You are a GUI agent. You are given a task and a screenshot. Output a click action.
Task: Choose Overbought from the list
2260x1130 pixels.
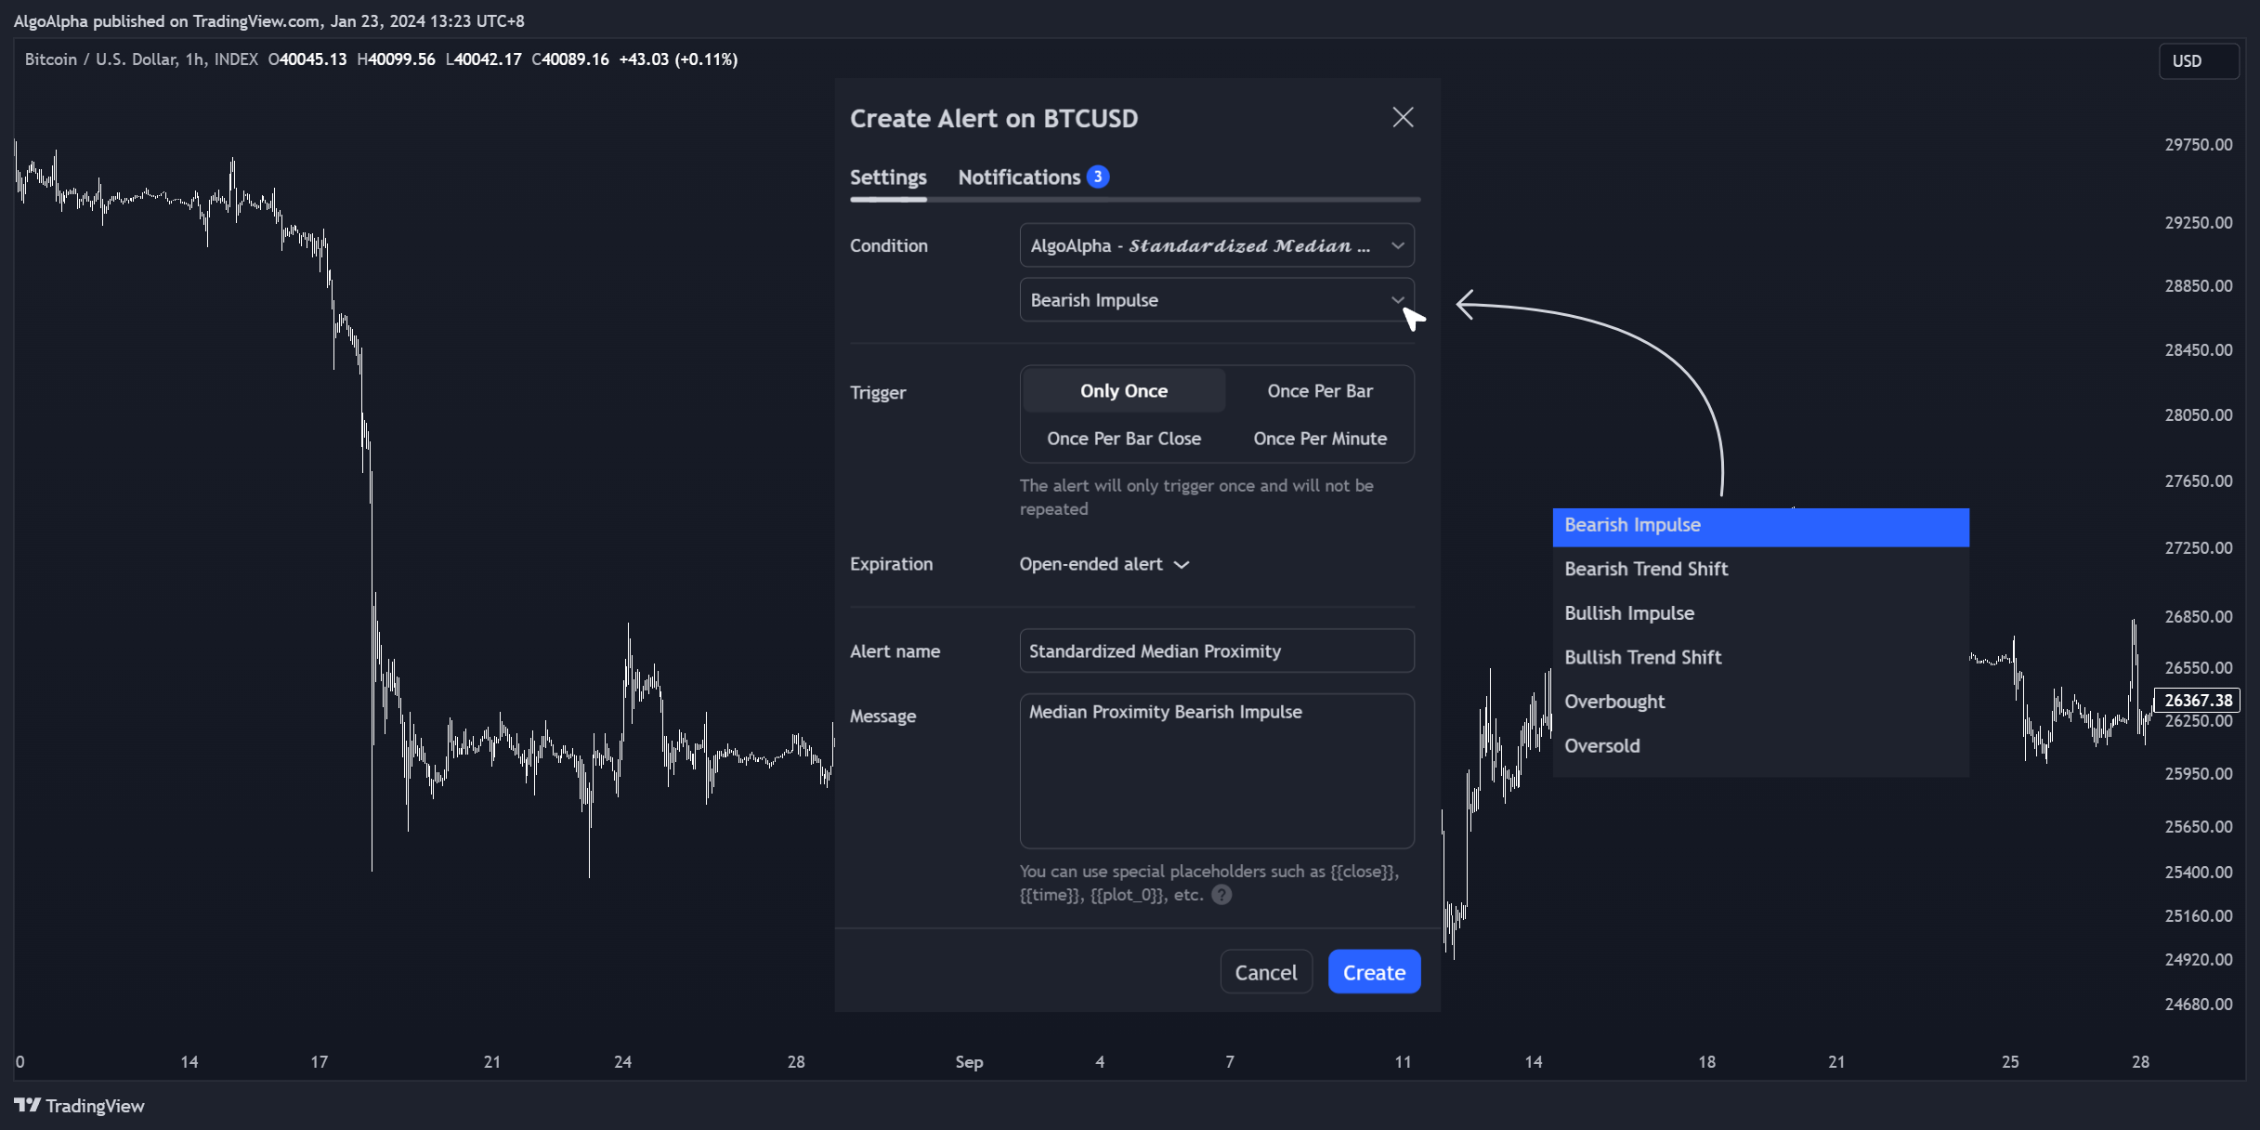click(x=1760, y=702)
